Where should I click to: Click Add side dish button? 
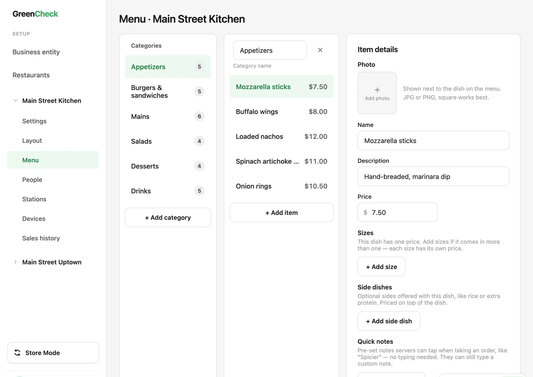tap(389, 321)
